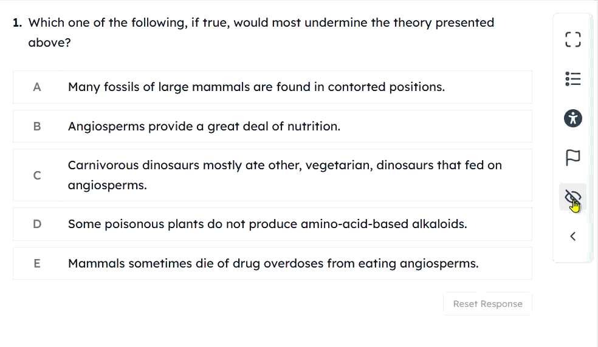598x347 pixels.
Task: Select answer B about angiosperm nutrition
Action: point(272,126)
